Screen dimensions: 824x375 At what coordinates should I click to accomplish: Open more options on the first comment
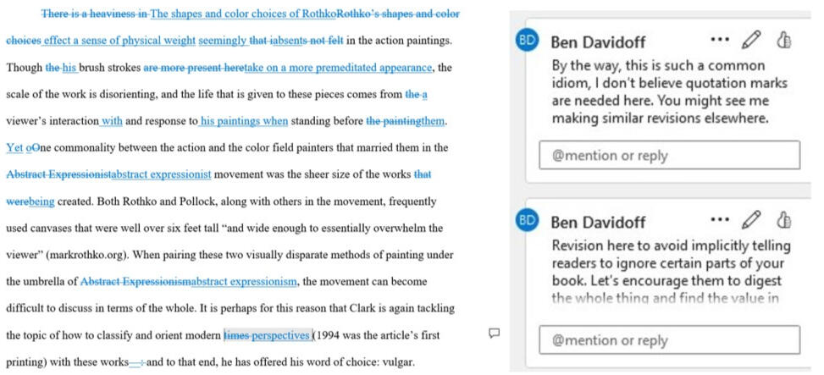click(x=719, y=41)
